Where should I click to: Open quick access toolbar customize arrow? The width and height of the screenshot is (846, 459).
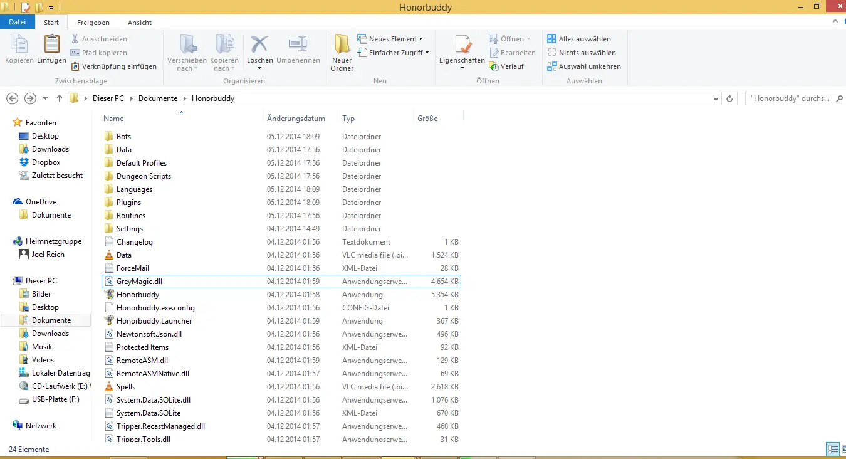51,8
